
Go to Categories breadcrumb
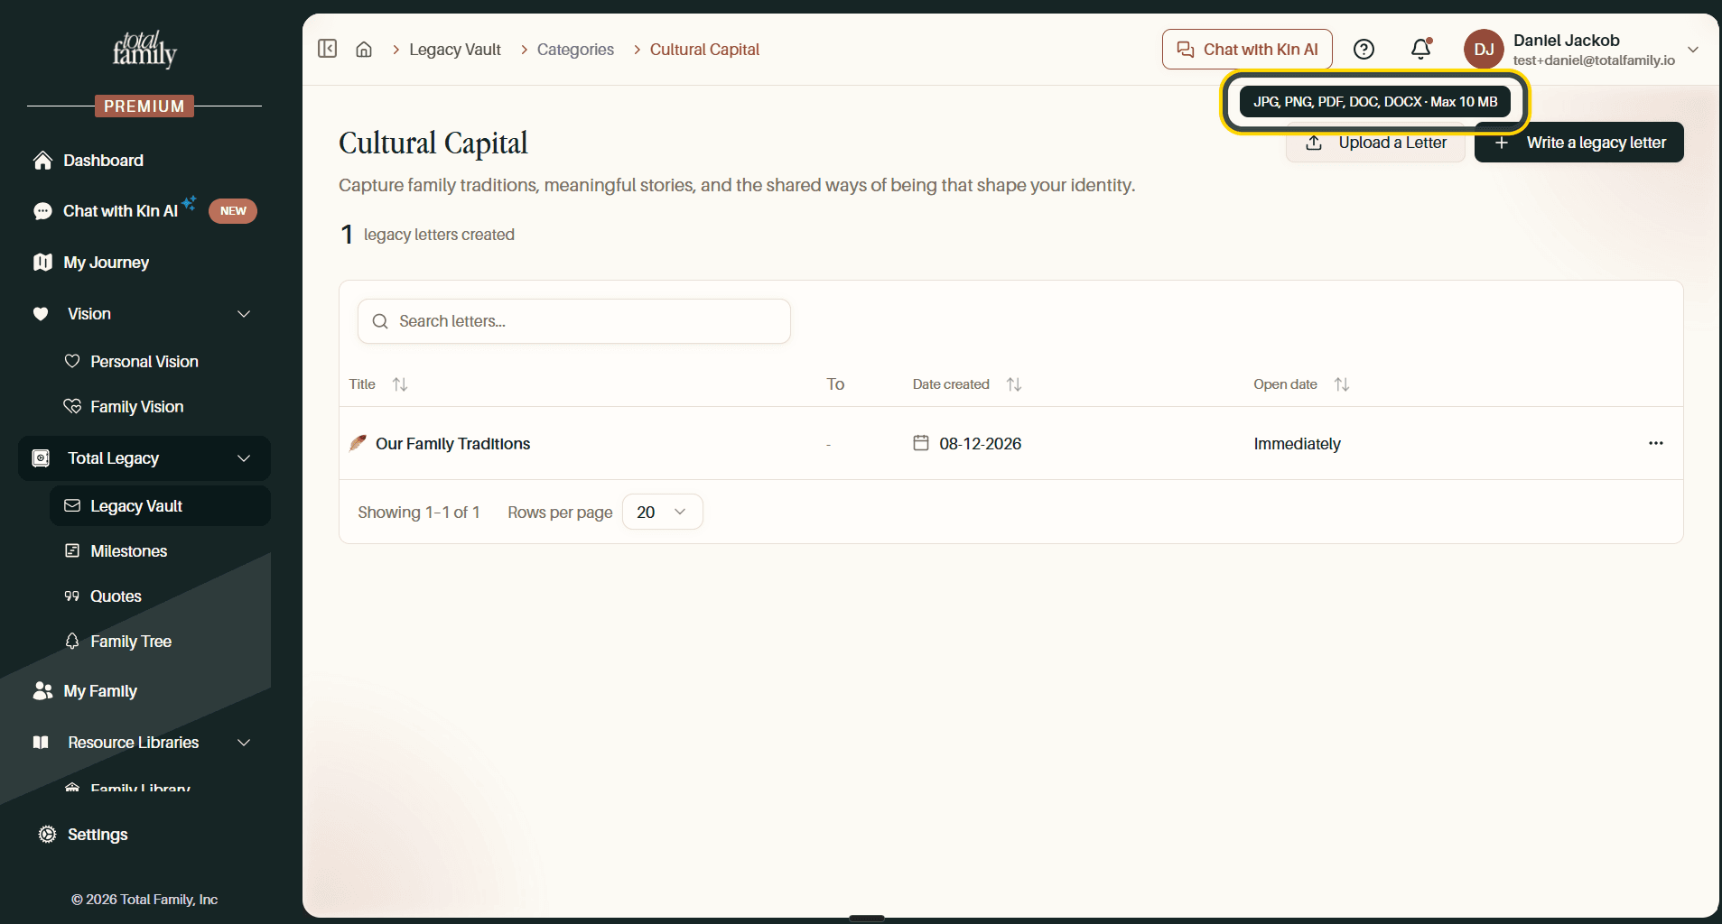(x=575, y=50)
